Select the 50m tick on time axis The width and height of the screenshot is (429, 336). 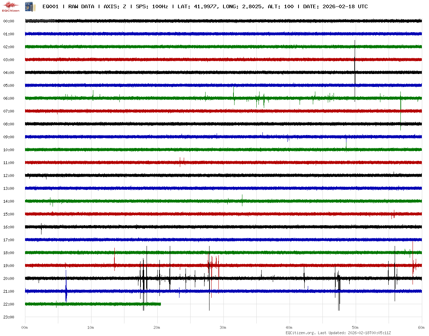click(355, 327)
